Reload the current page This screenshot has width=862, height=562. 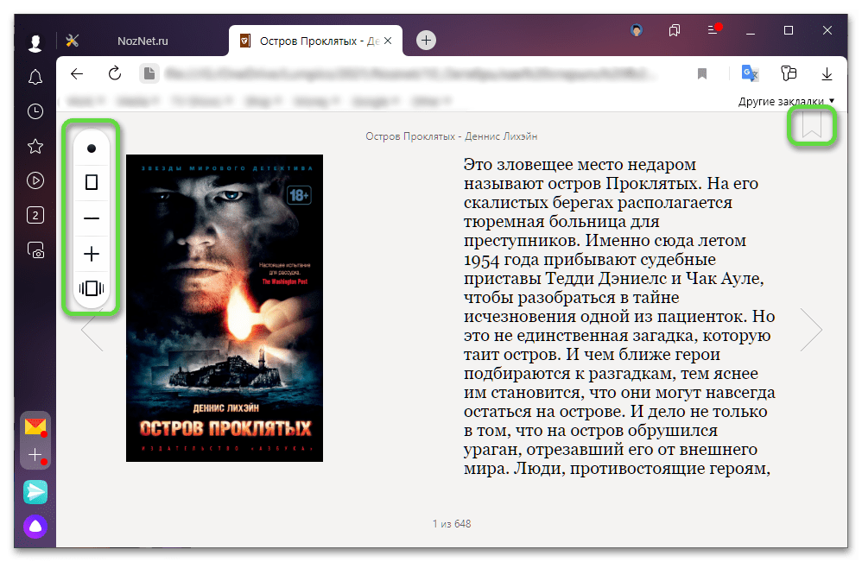tap(114, 73)
